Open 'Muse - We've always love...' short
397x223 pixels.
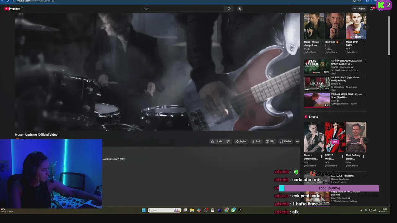[x=314, y=26]
